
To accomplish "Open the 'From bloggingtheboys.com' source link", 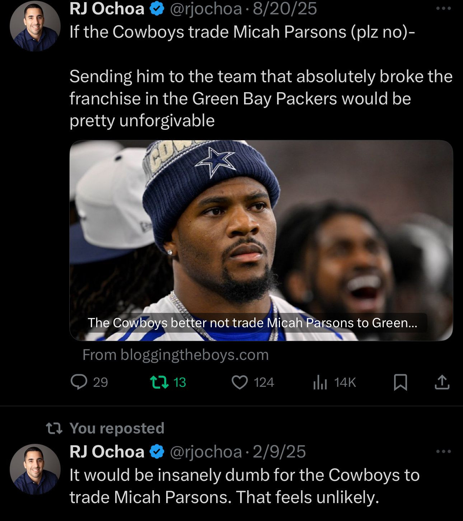I will click(176, 355).
